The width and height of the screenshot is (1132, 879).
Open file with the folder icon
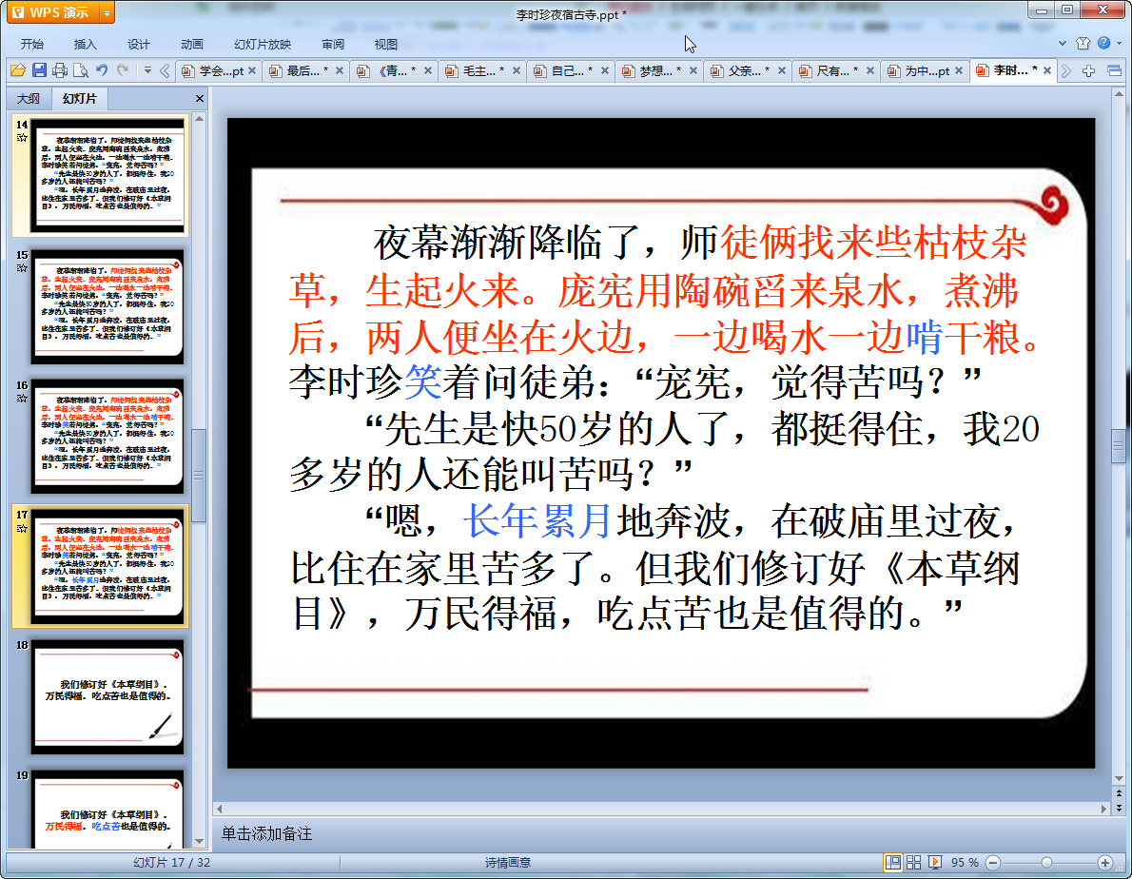pyautogui.click(x=18, y=70)
